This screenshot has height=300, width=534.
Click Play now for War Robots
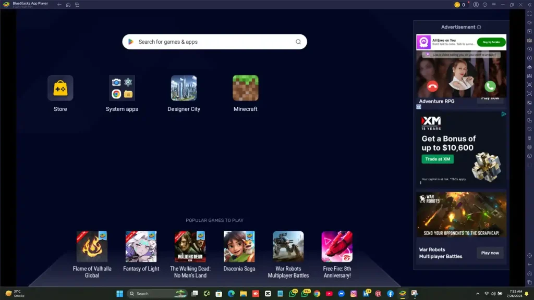click(x=490, y=253)
